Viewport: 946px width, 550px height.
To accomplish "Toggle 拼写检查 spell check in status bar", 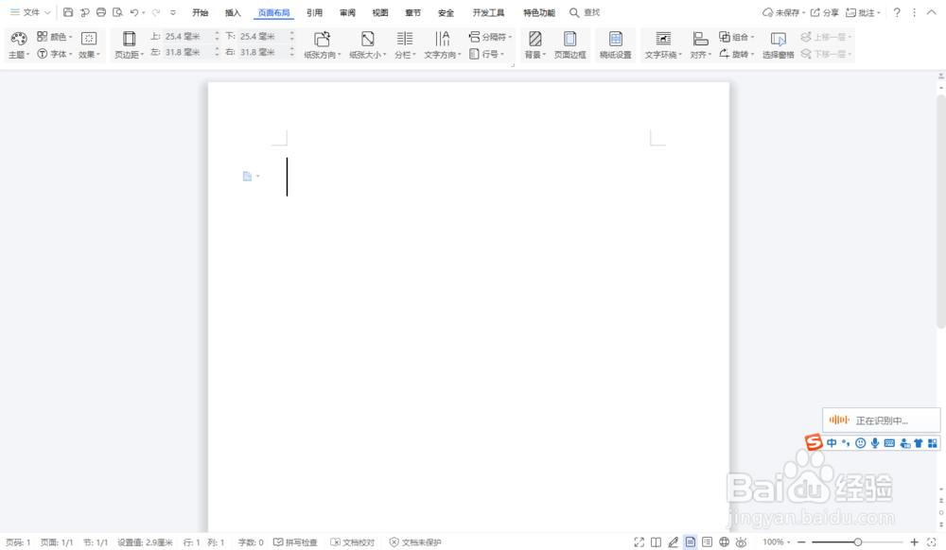I will coord(295,542).
